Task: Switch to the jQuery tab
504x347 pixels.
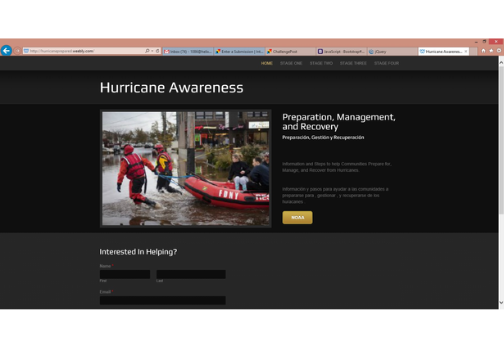Action: pyautogui.click(x=393, y=52)
